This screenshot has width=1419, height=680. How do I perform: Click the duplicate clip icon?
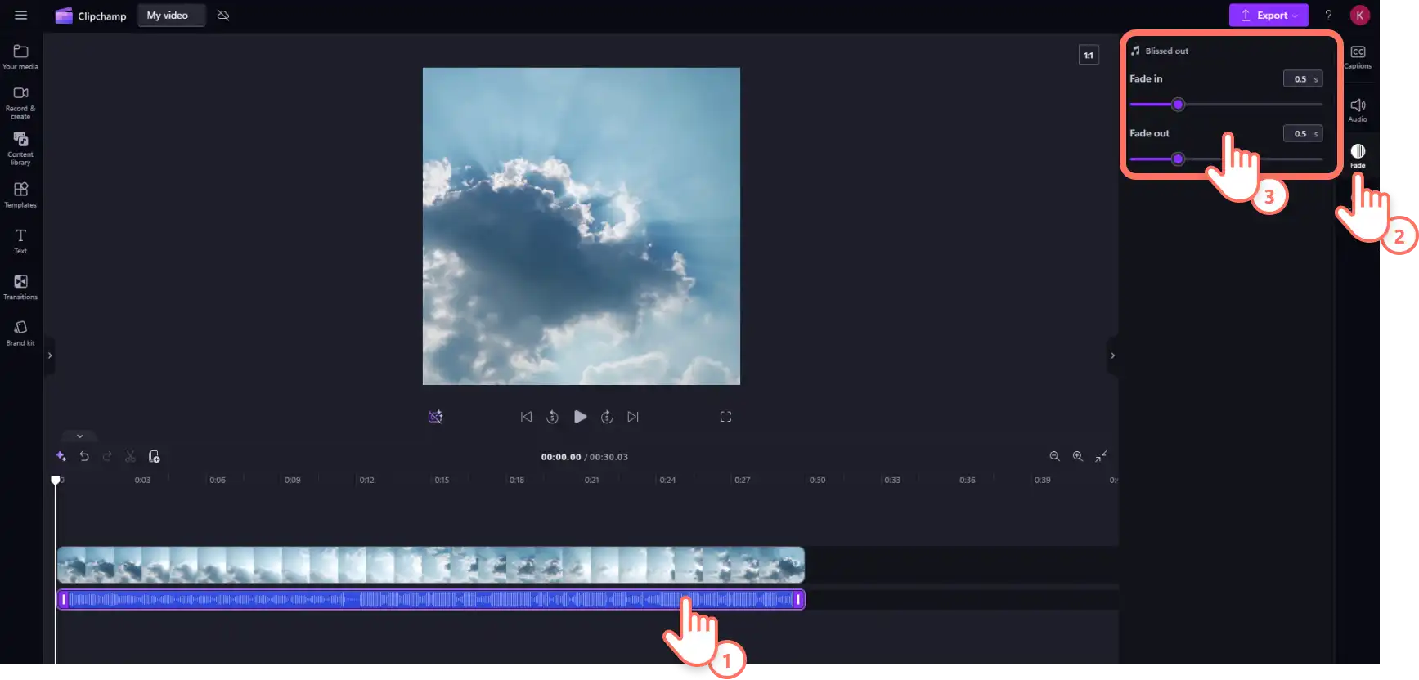point(154,456)
